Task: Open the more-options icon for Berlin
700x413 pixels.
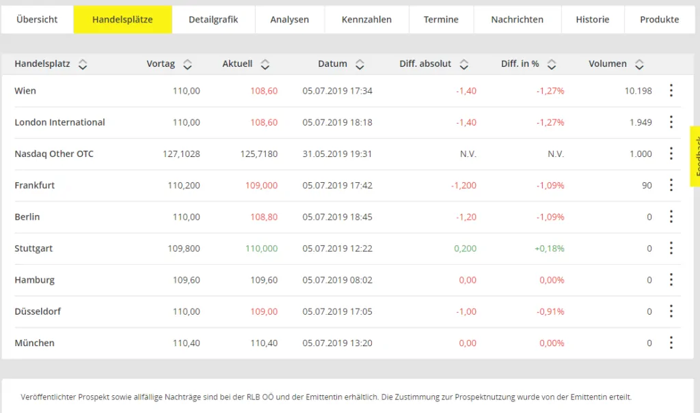Action: [x=671, y=217]
